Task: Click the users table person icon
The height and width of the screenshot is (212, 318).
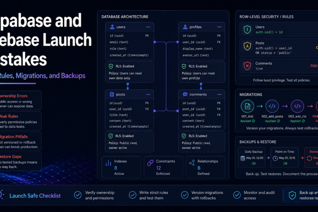Action: pos(112,27)
